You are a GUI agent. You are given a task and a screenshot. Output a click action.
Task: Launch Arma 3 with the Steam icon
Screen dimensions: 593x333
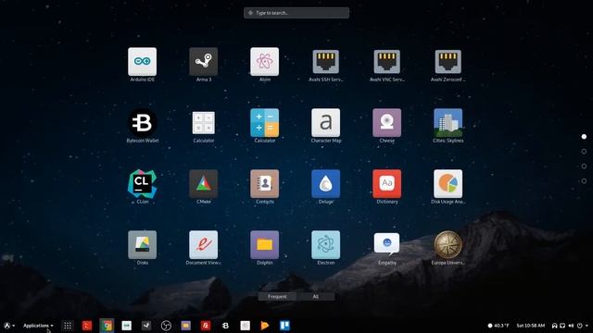[204, 62]
